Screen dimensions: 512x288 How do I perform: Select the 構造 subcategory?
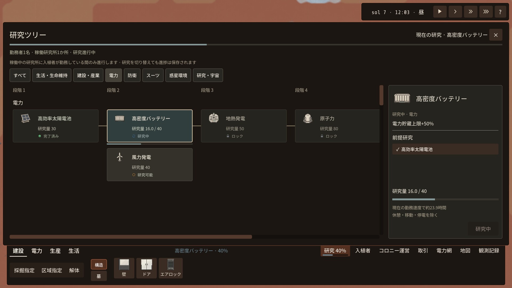99,265
